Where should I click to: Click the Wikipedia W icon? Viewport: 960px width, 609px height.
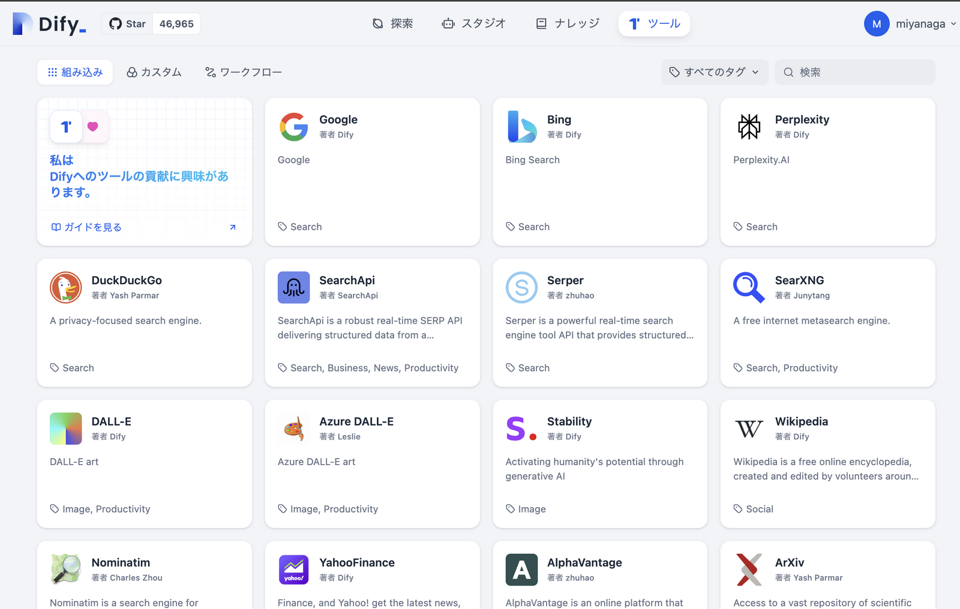point(749,428)
